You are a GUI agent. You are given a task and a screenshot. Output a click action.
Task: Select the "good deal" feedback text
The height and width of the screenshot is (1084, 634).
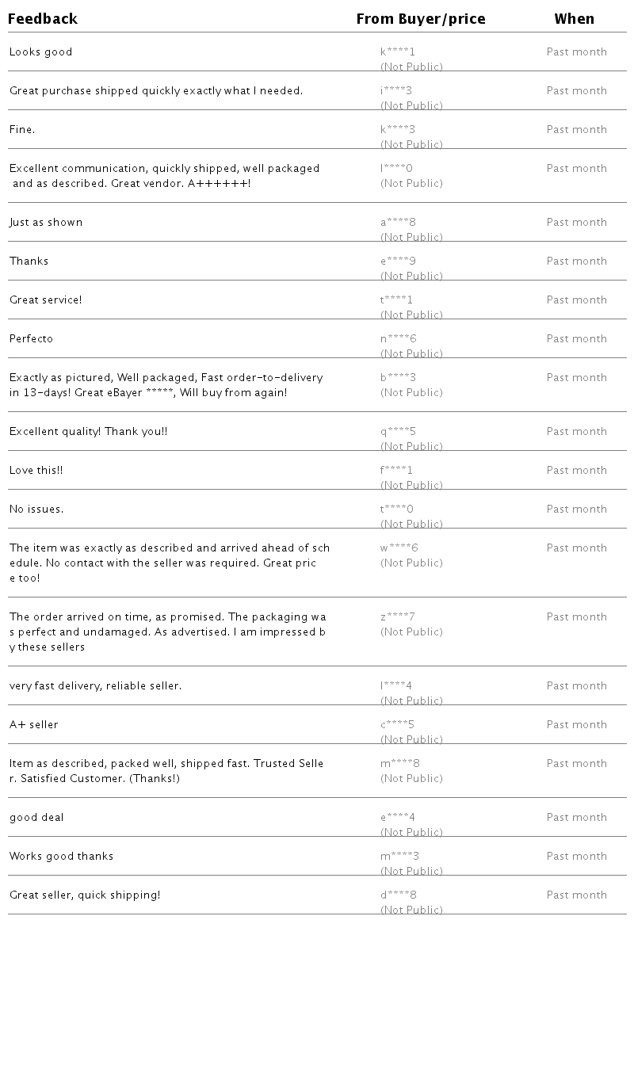pyautogui.click(x=36, y=818)
